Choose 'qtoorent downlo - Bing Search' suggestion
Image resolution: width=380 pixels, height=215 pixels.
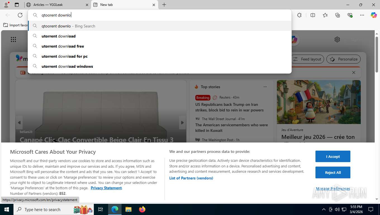click(160, 26)
